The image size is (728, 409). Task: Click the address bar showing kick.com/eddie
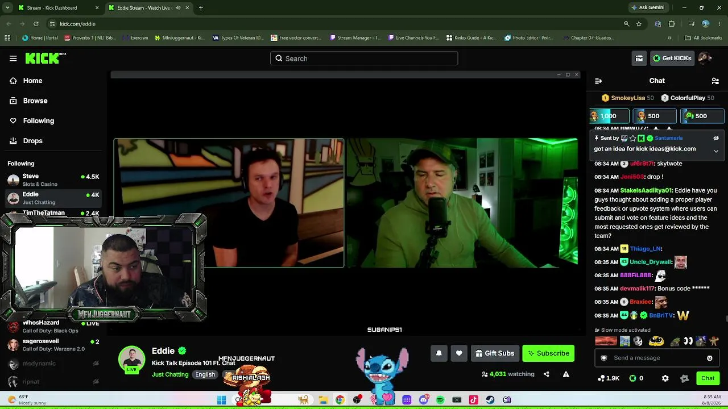(336, 24)
